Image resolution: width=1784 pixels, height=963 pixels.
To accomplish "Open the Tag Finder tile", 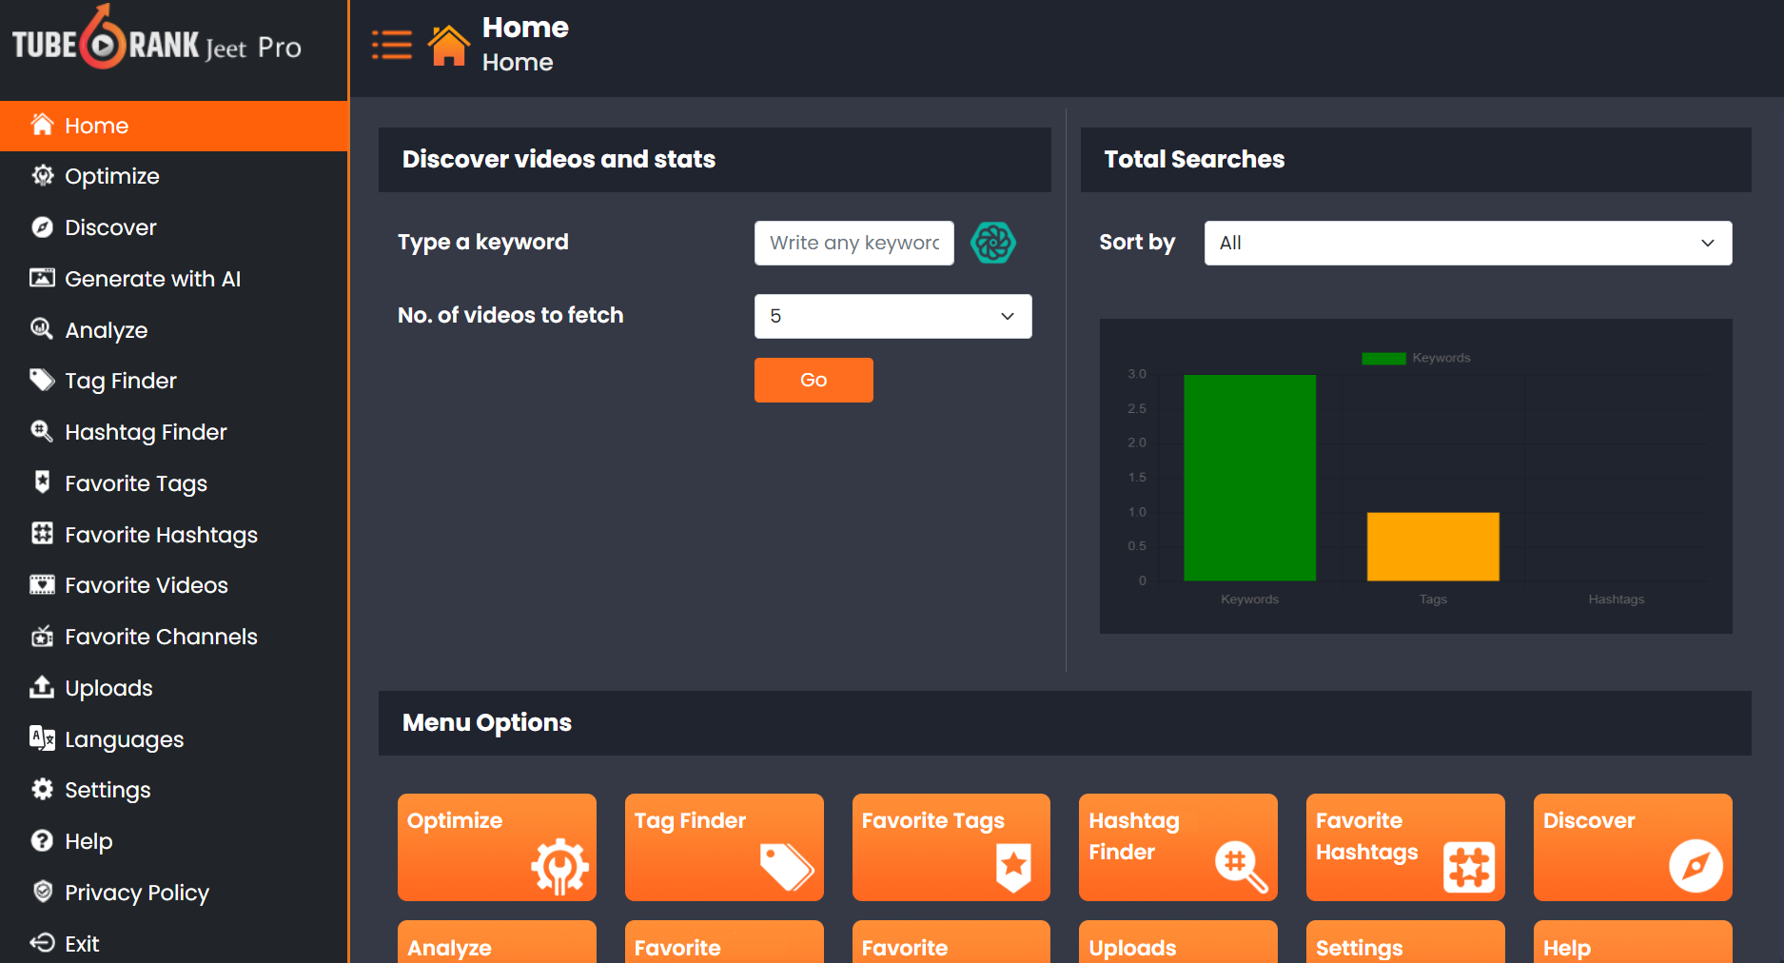I will pos(723,847).
